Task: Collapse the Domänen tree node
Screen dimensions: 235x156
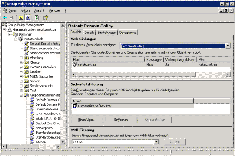Action: click(x=10, y=34)
